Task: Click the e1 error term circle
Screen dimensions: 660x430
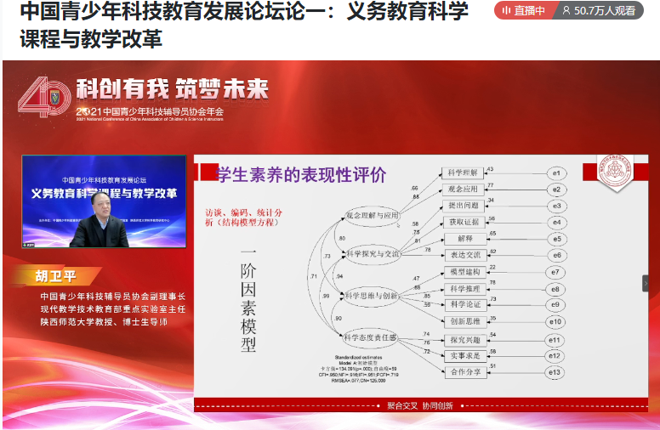Action: [x=556, y=173]
